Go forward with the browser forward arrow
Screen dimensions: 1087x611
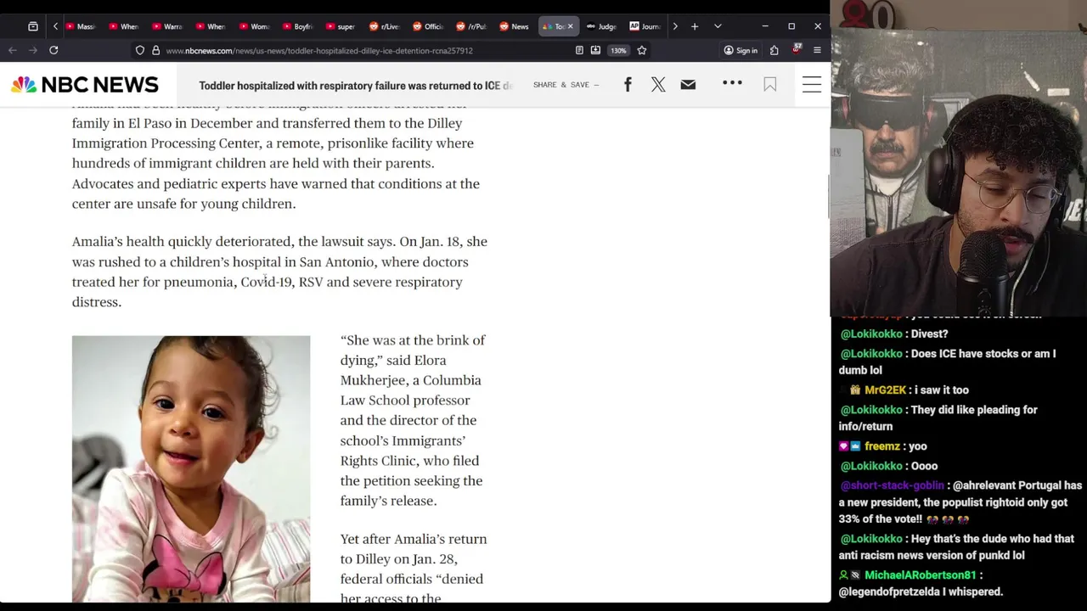[33, 50]
